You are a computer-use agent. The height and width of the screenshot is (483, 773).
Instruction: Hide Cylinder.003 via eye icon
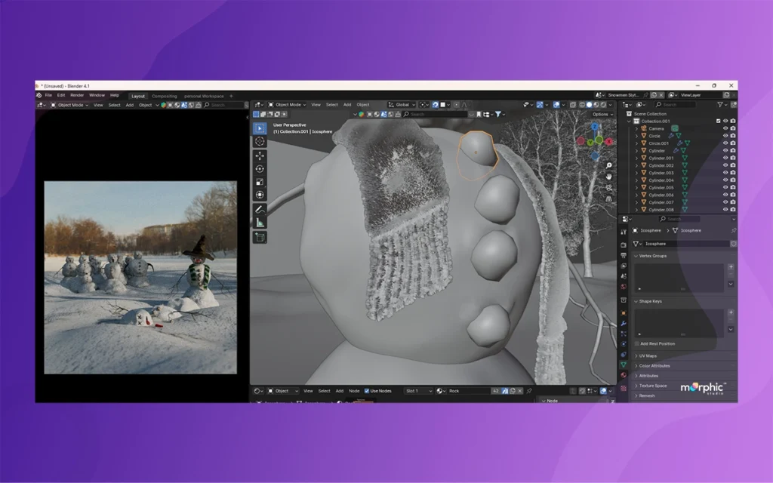pyautogui.click(x=725, y=173)
